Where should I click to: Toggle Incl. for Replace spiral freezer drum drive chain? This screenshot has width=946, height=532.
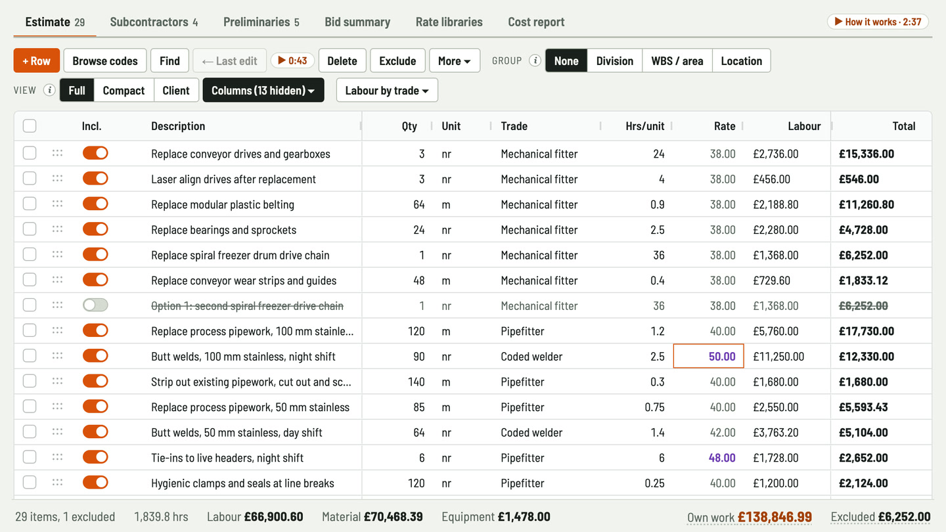[x=95, y=254]
